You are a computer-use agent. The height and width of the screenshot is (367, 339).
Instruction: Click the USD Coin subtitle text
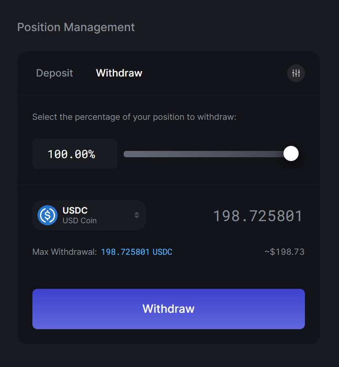[79, 221]
